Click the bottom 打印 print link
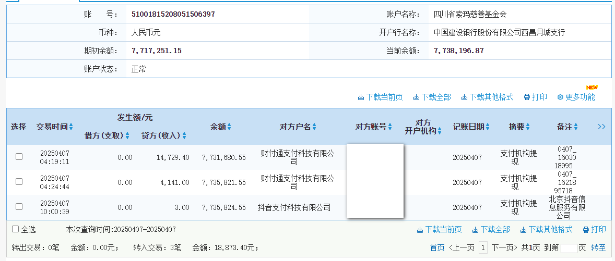The width and height of the screenshot is (615, 261). (x=595, y=229)
